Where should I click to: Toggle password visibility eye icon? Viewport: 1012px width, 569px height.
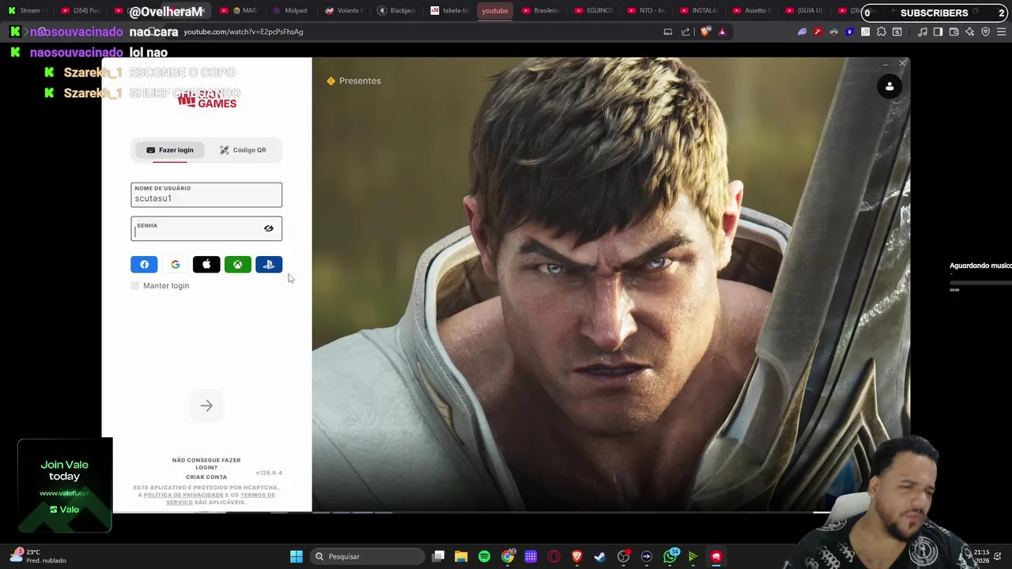(x=269, y=228)
